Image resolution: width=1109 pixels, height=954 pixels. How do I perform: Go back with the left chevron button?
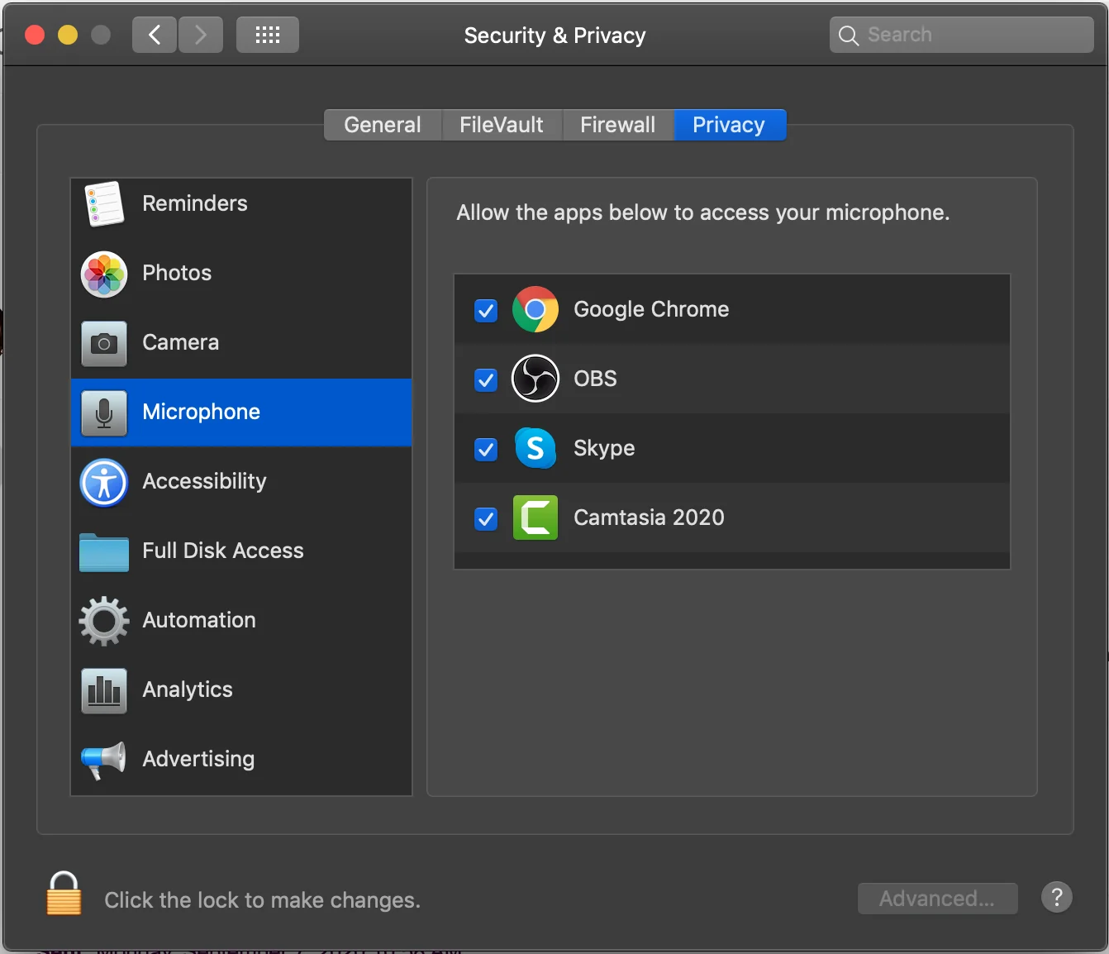(155, 35)
